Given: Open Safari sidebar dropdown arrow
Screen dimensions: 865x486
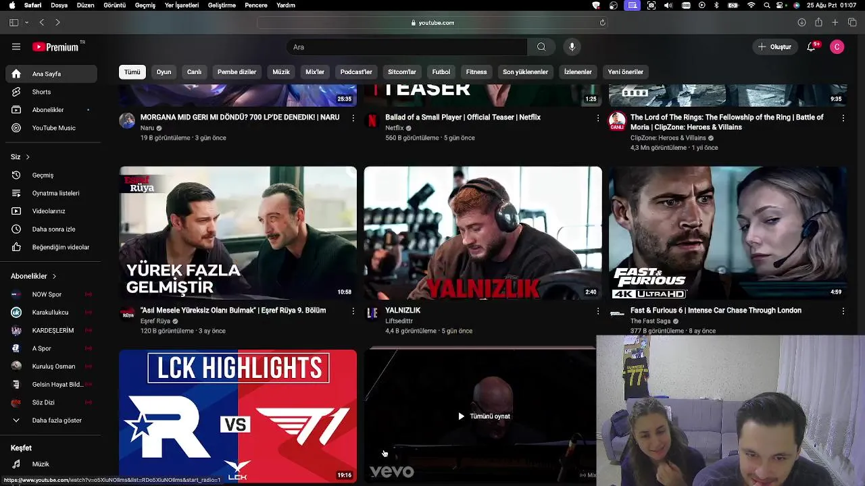Looking at the screenshot, I should click(26, 22).
